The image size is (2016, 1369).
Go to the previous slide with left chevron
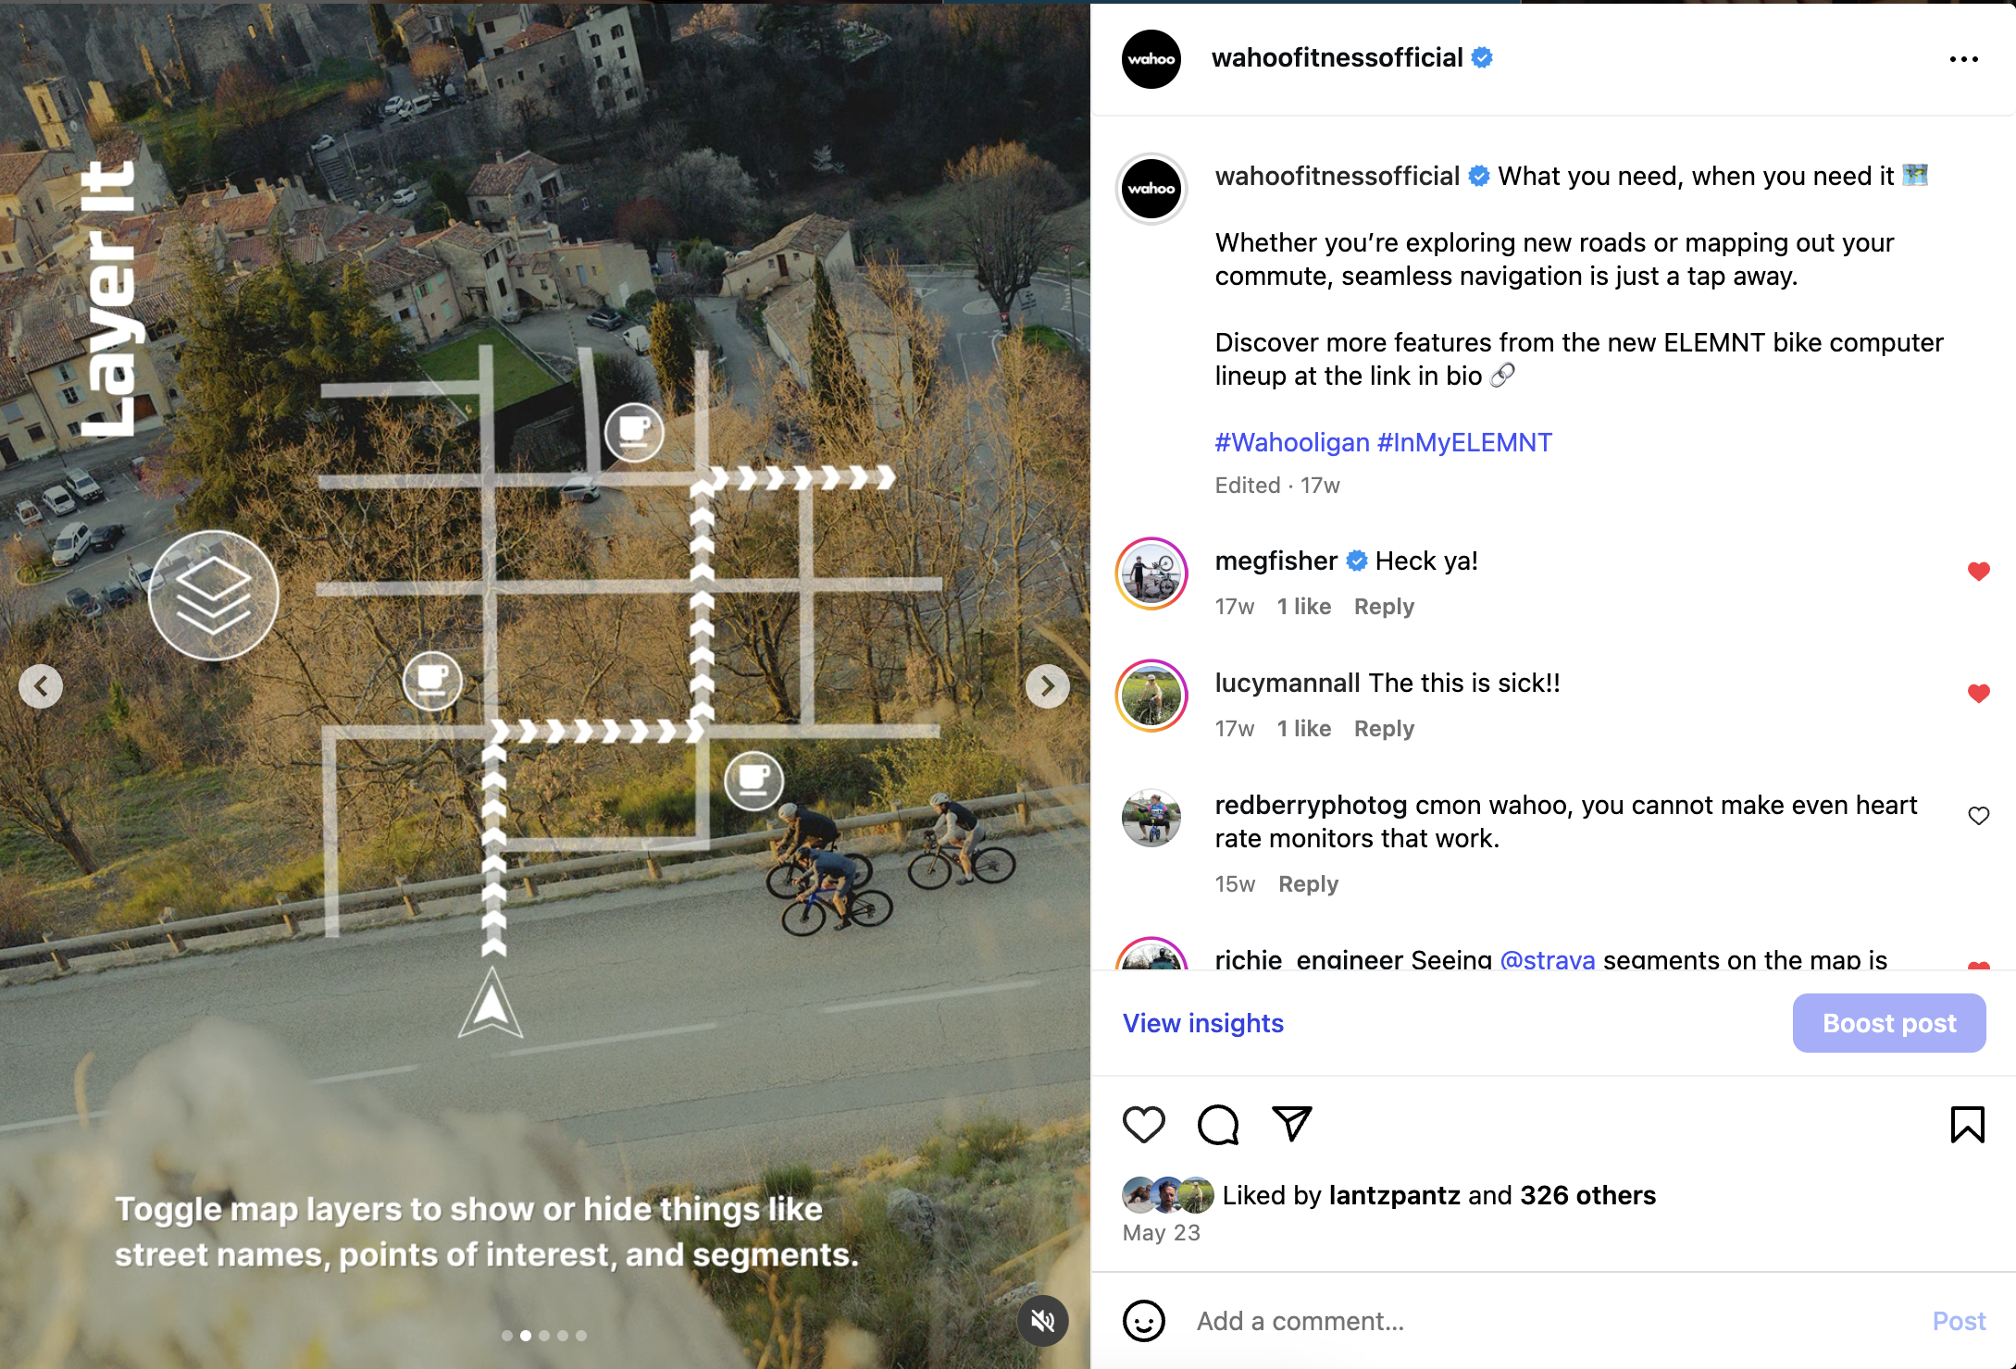click(41, 686)
